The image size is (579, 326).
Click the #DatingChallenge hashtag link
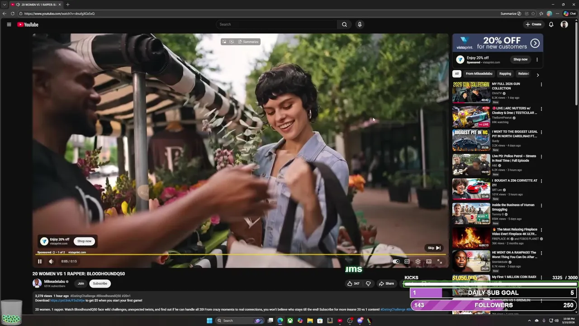pyautogui.click(x=83, y=296)
